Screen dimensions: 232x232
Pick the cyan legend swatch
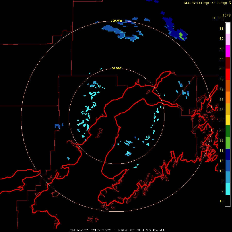228,189
